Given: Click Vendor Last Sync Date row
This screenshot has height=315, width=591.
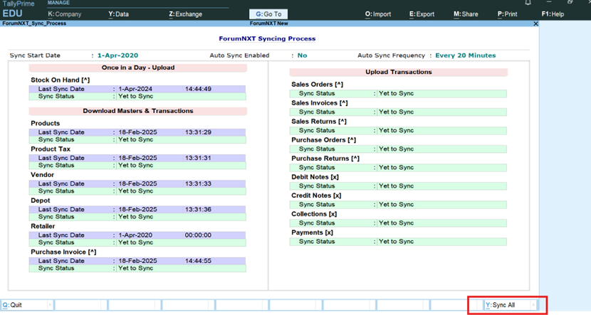Looking at the screenshot, I should [x=137, y=183].
